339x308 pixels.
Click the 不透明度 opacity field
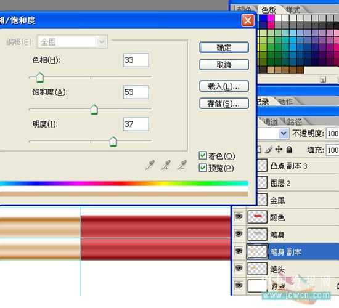pyautogui.click(x=332, y=133)
